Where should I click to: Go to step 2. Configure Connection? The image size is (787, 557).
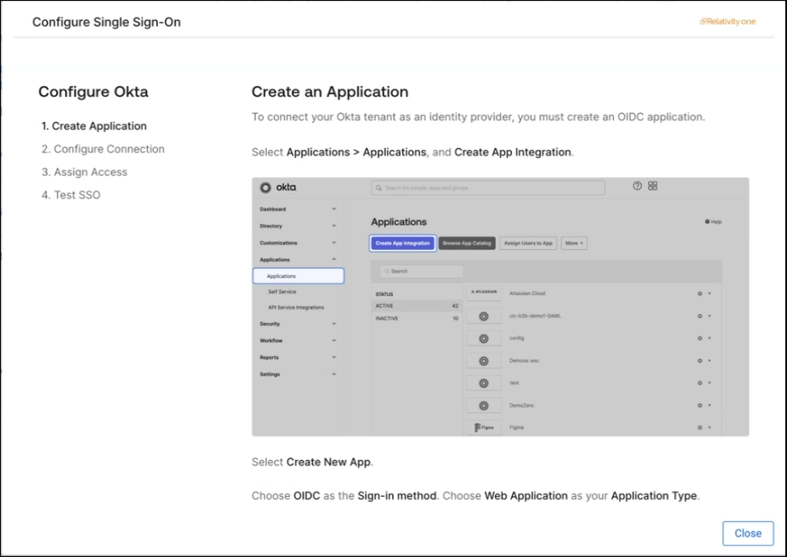pyautogui.click(x=103, y=149)
